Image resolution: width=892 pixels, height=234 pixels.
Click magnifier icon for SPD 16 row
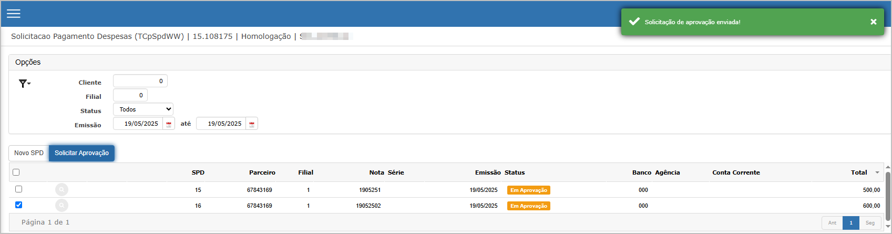pyautogui.click(x=61, y=206)
